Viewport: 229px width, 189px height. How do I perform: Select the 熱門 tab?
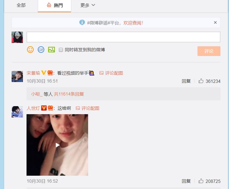(54, 6)
